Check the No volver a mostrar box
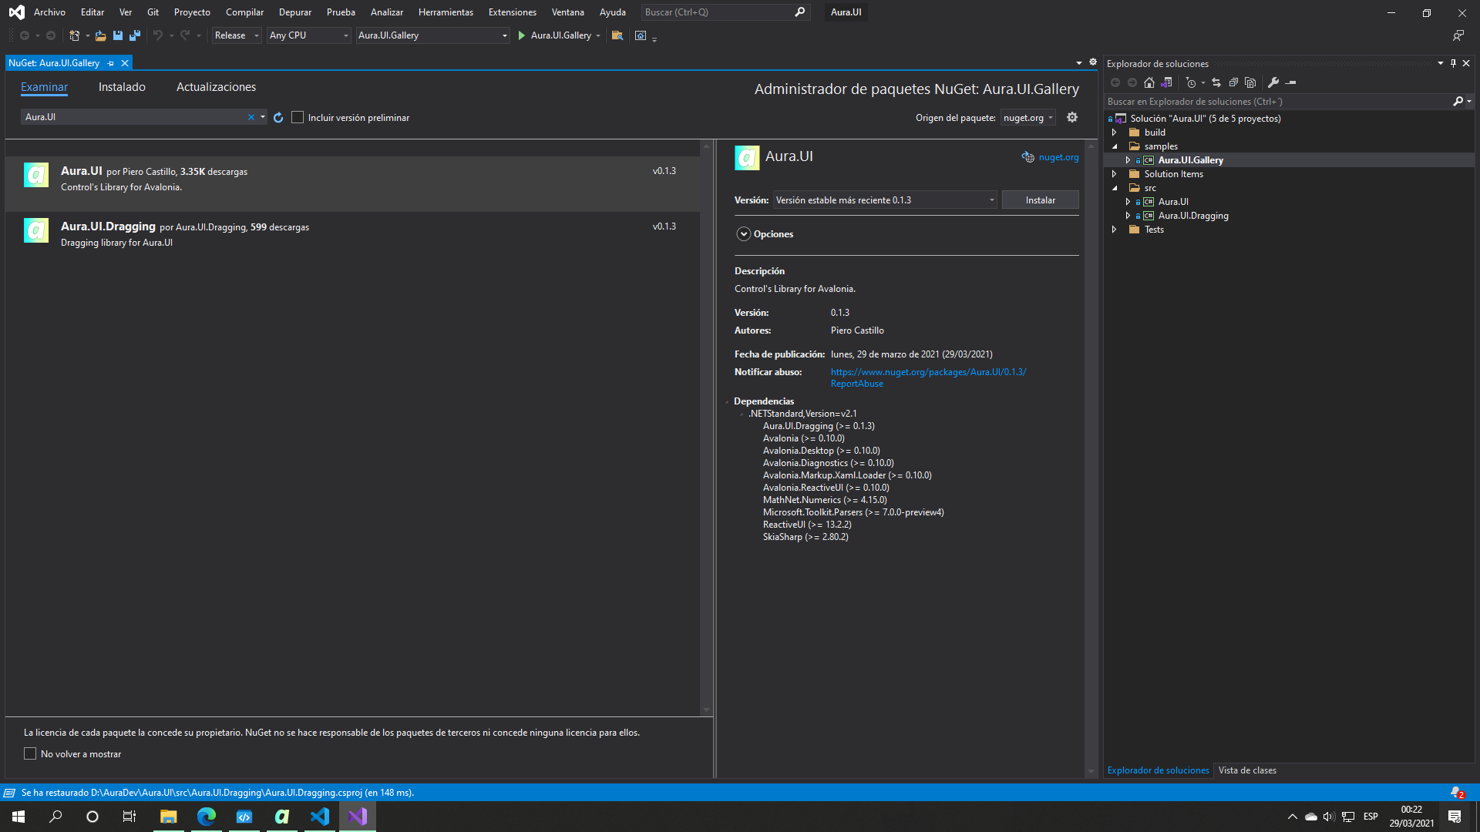 click(30, 754)
